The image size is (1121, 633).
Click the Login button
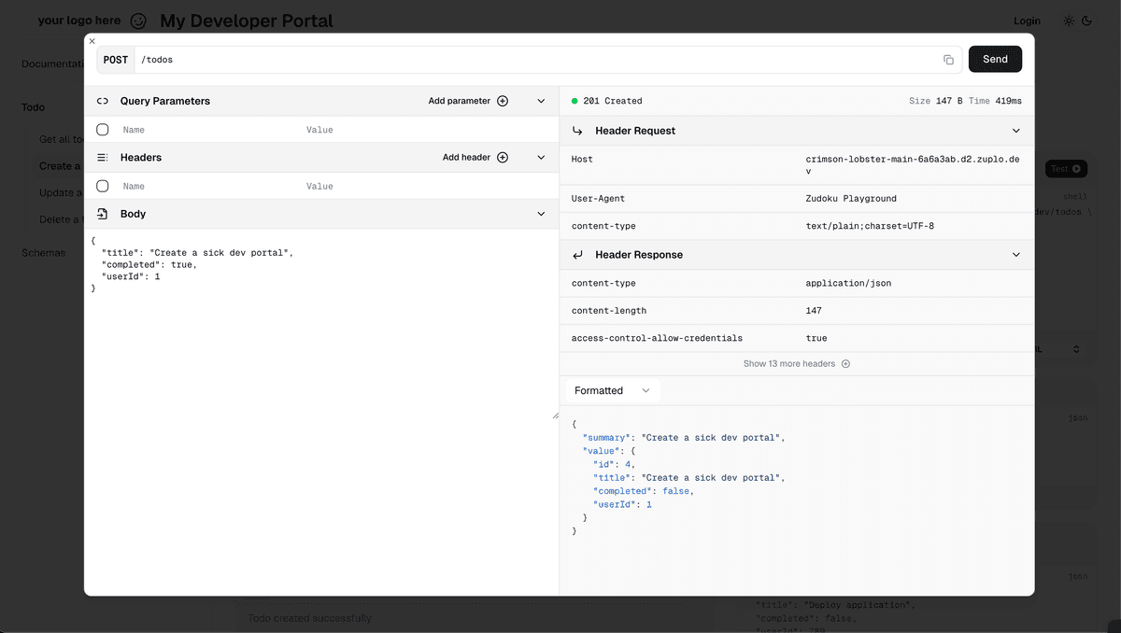1027,20
